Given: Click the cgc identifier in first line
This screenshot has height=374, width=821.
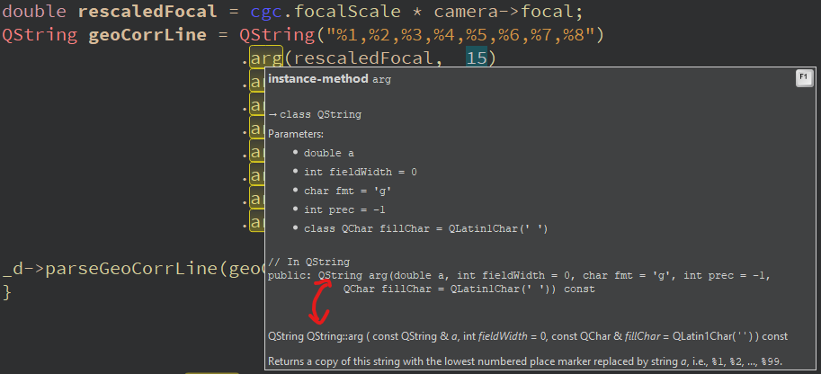Looking at the screenshot, I should pyautogui.click(x=262, y=12).
